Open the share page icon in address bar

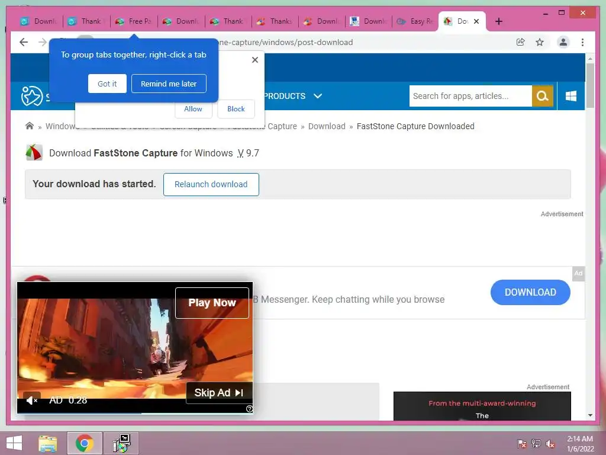point(521,42)
